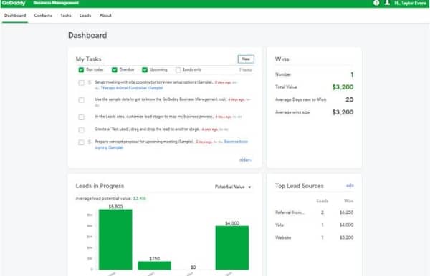Click the GoDaddy logo in the header
This screenshot has width=430, height=276.
coord(14,3)
